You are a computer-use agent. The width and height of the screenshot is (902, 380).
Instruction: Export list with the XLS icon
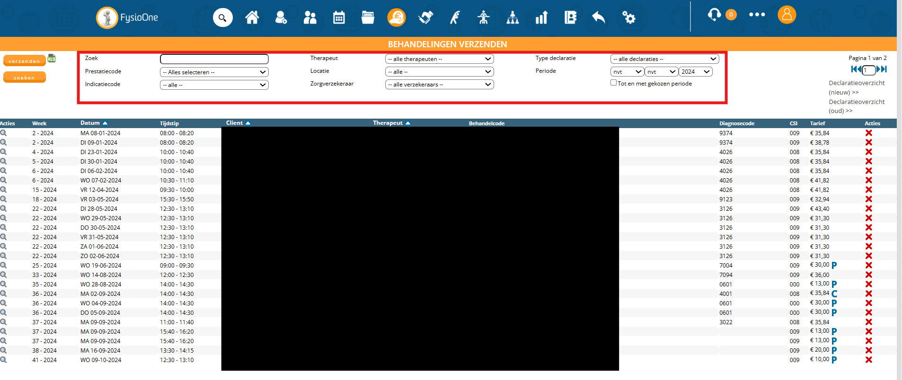(x=52, y=59)
